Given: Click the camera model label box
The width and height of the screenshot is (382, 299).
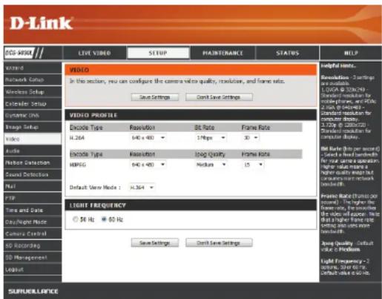Looking at the screenshot, I should 19,53.
